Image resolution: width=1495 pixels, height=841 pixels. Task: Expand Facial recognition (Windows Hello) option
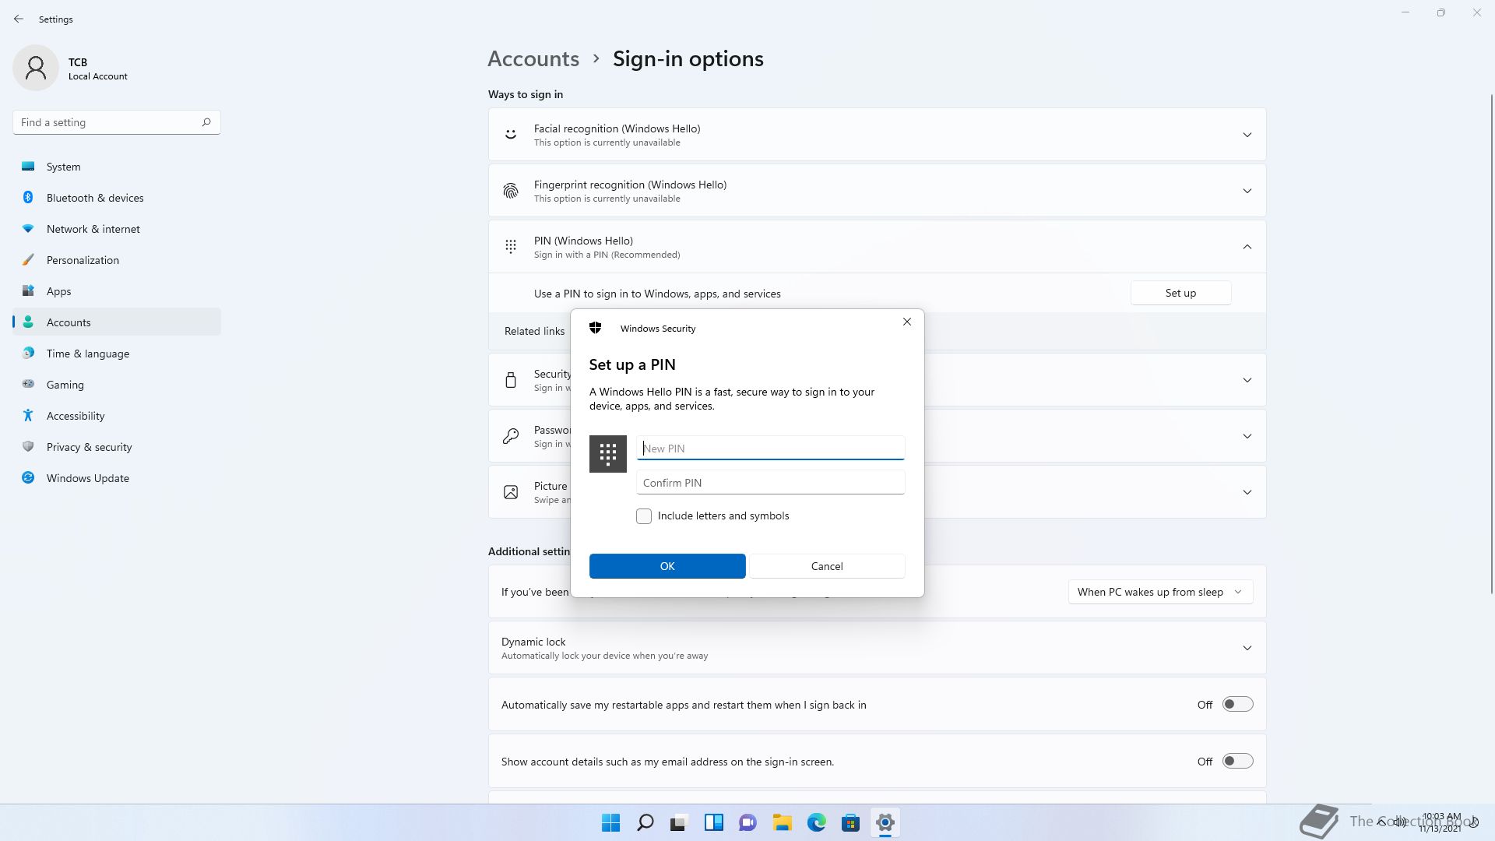(1247, 135)
